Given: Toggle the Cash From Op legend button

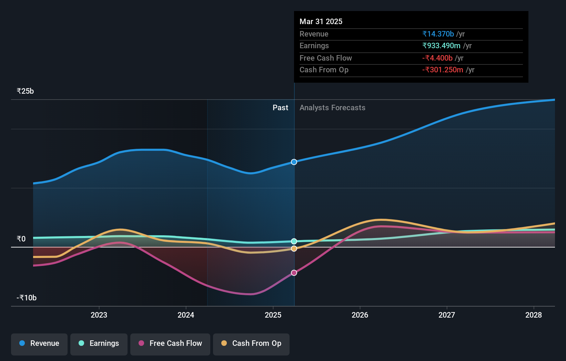Looking at the screenshot, I should [x=251, y=344].
